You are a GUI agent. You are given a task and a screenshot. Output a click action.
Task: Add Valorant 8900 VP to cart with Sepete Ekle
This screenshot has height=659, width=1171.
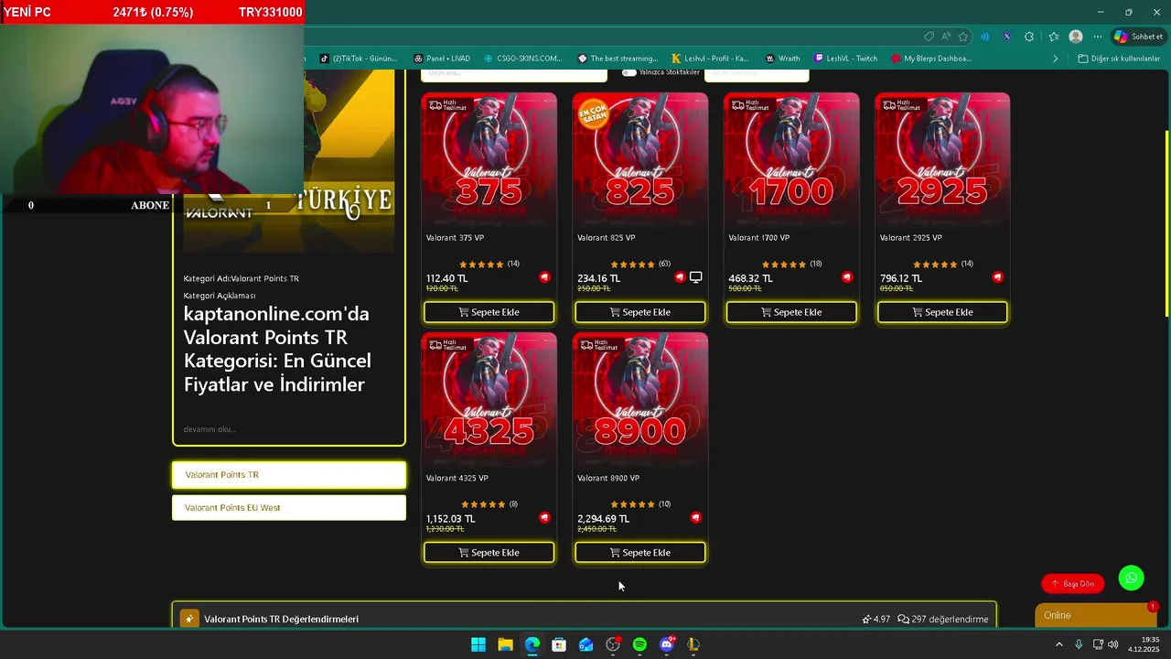click(640, 553)
